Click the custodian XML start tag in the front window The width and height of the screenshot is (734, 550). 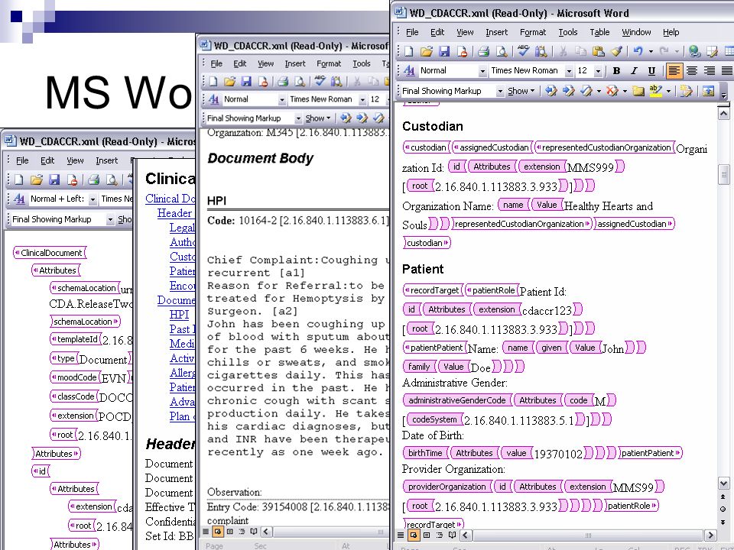[427, 147]
